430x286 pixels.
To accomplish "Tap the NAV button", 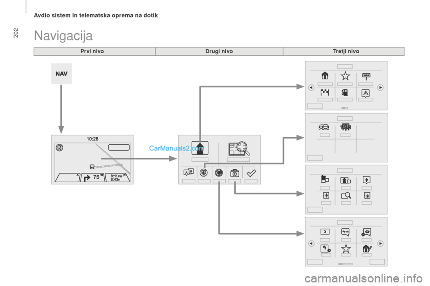I will point(61,74).
